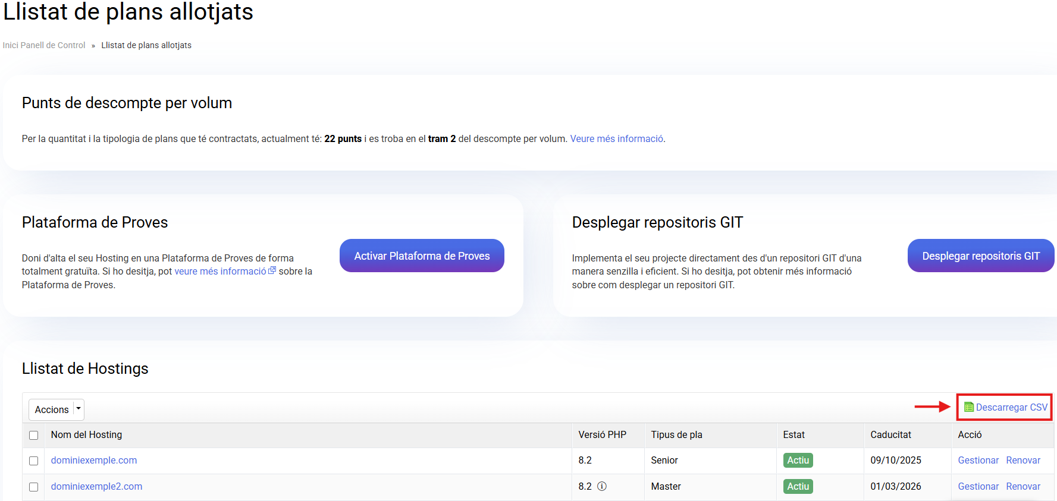Open the Accions dropdown menu
The width and height of the screenshot is (1057, 501).
(52, 409)
